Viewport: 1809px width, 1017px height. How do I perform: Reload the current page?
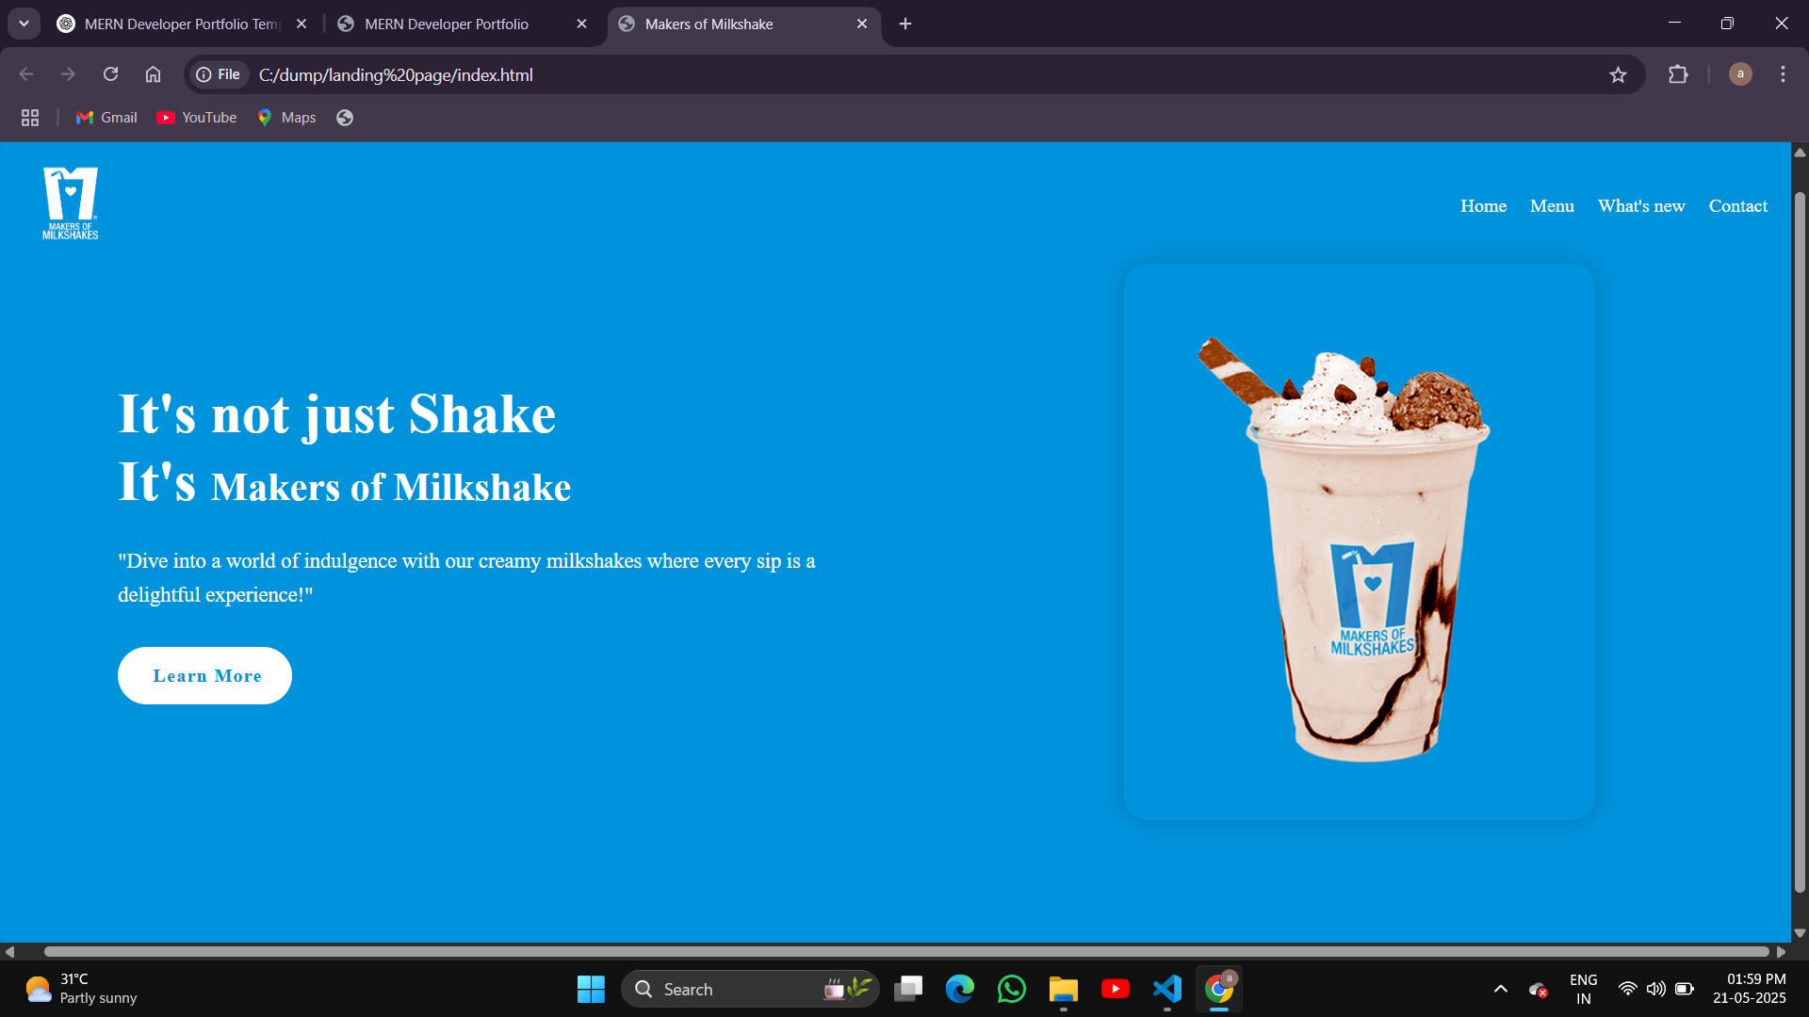coord(110,74)
